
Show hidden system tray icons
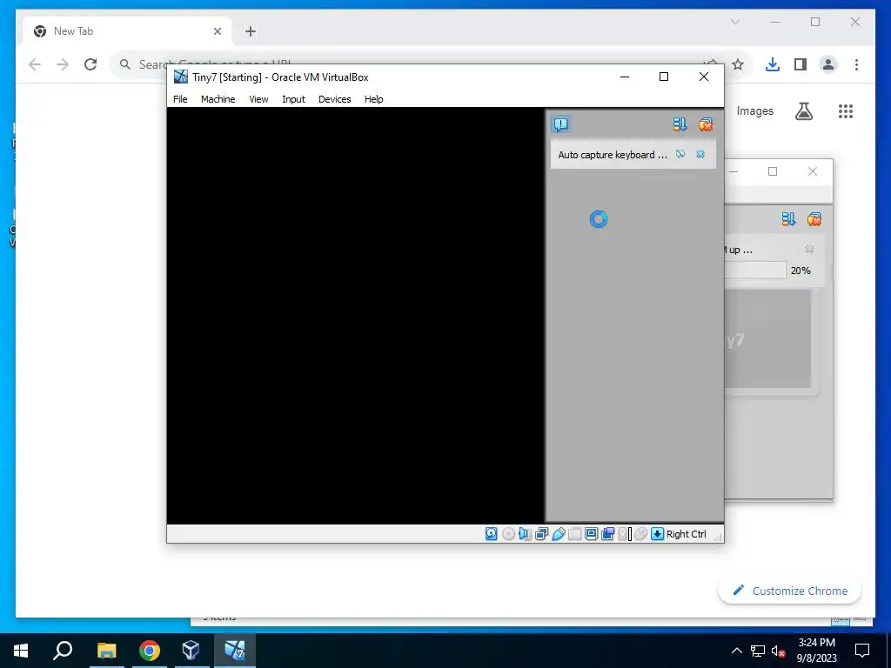click(x=736, y=651)
